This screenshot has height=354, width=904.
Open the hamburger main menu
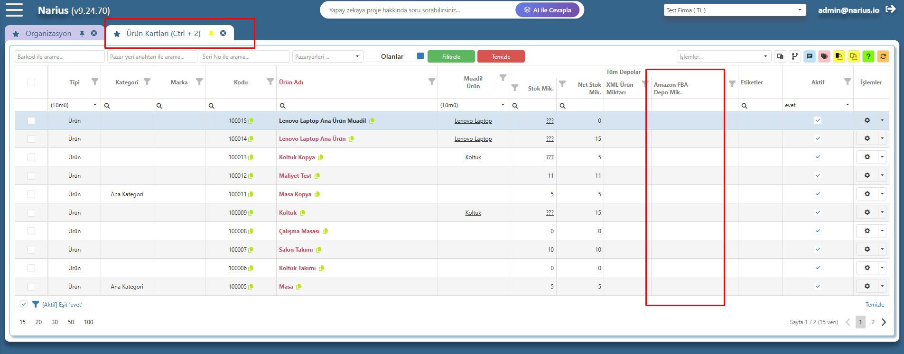(x=14, y=10)
